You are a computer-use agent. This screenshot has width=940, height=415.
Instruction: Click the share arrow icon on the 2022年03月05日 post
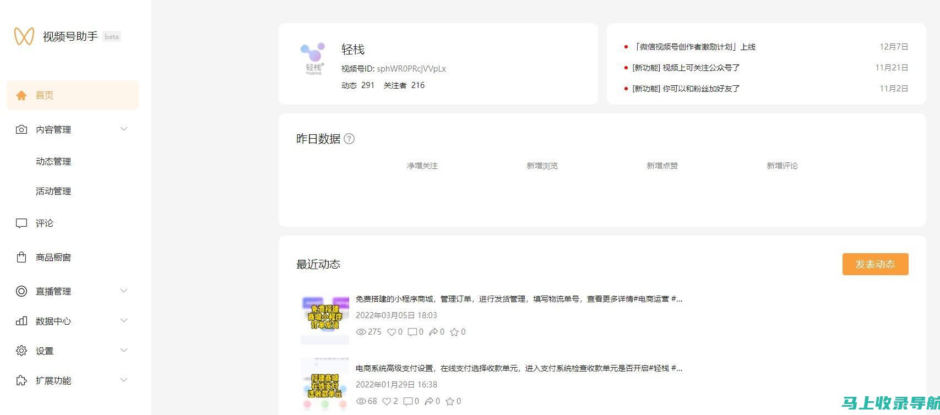coord(433,332)
